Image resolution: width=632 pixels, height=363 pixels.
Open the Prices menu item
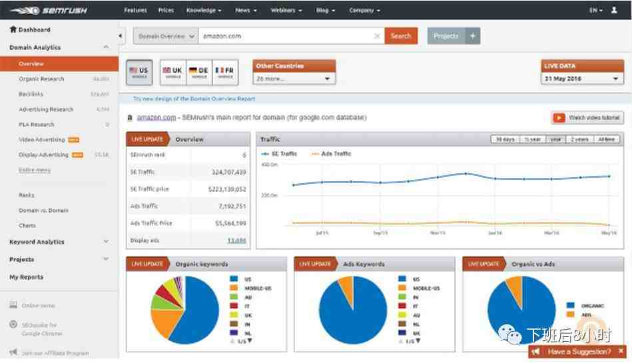[166, 10]
